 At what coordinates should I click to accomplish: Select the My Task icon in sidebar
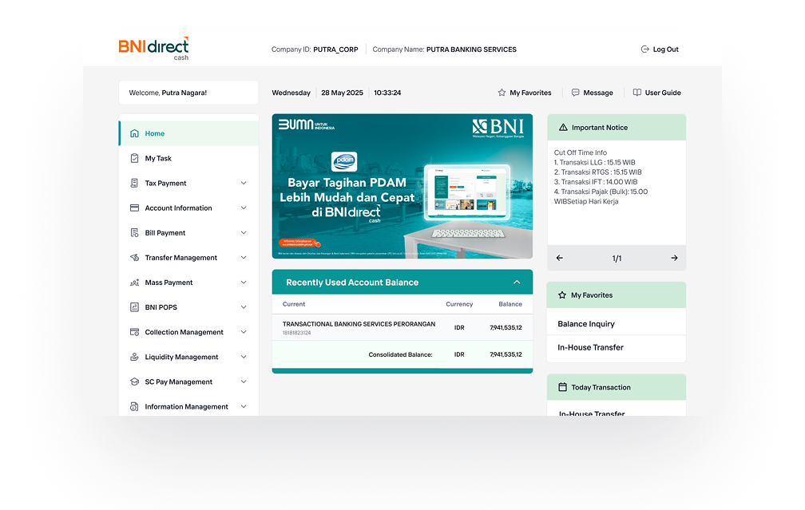(134, 158)
